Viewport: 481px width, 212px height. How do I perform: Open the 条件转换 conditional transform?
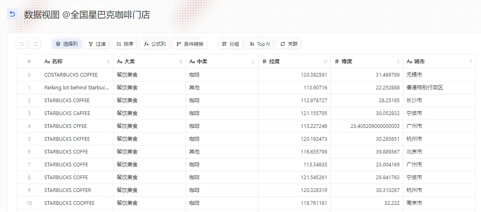(x=190, y=44)
